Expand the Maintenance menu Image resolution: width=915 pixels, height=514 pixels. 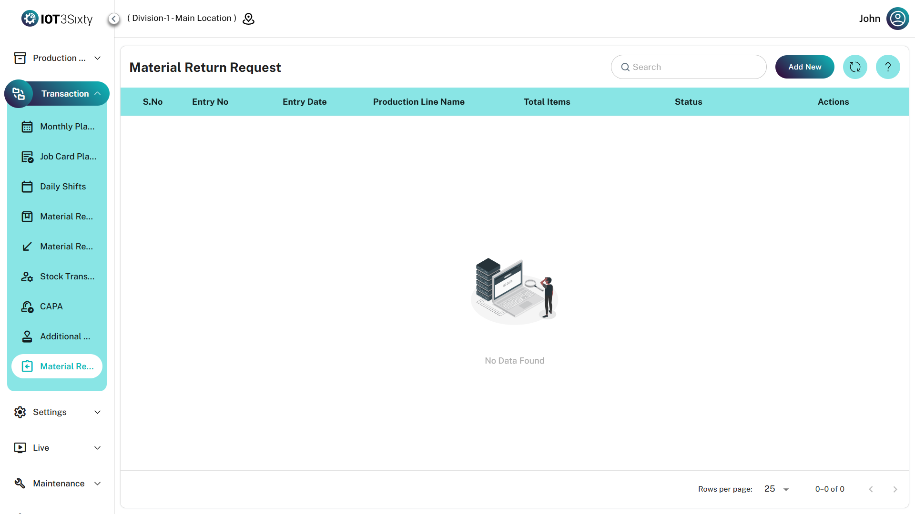[x=57, y=484]
